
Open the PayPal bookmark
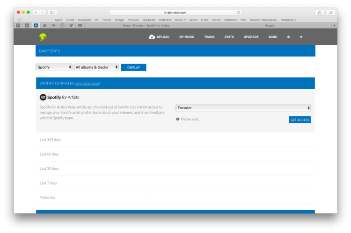click(216, 20)
